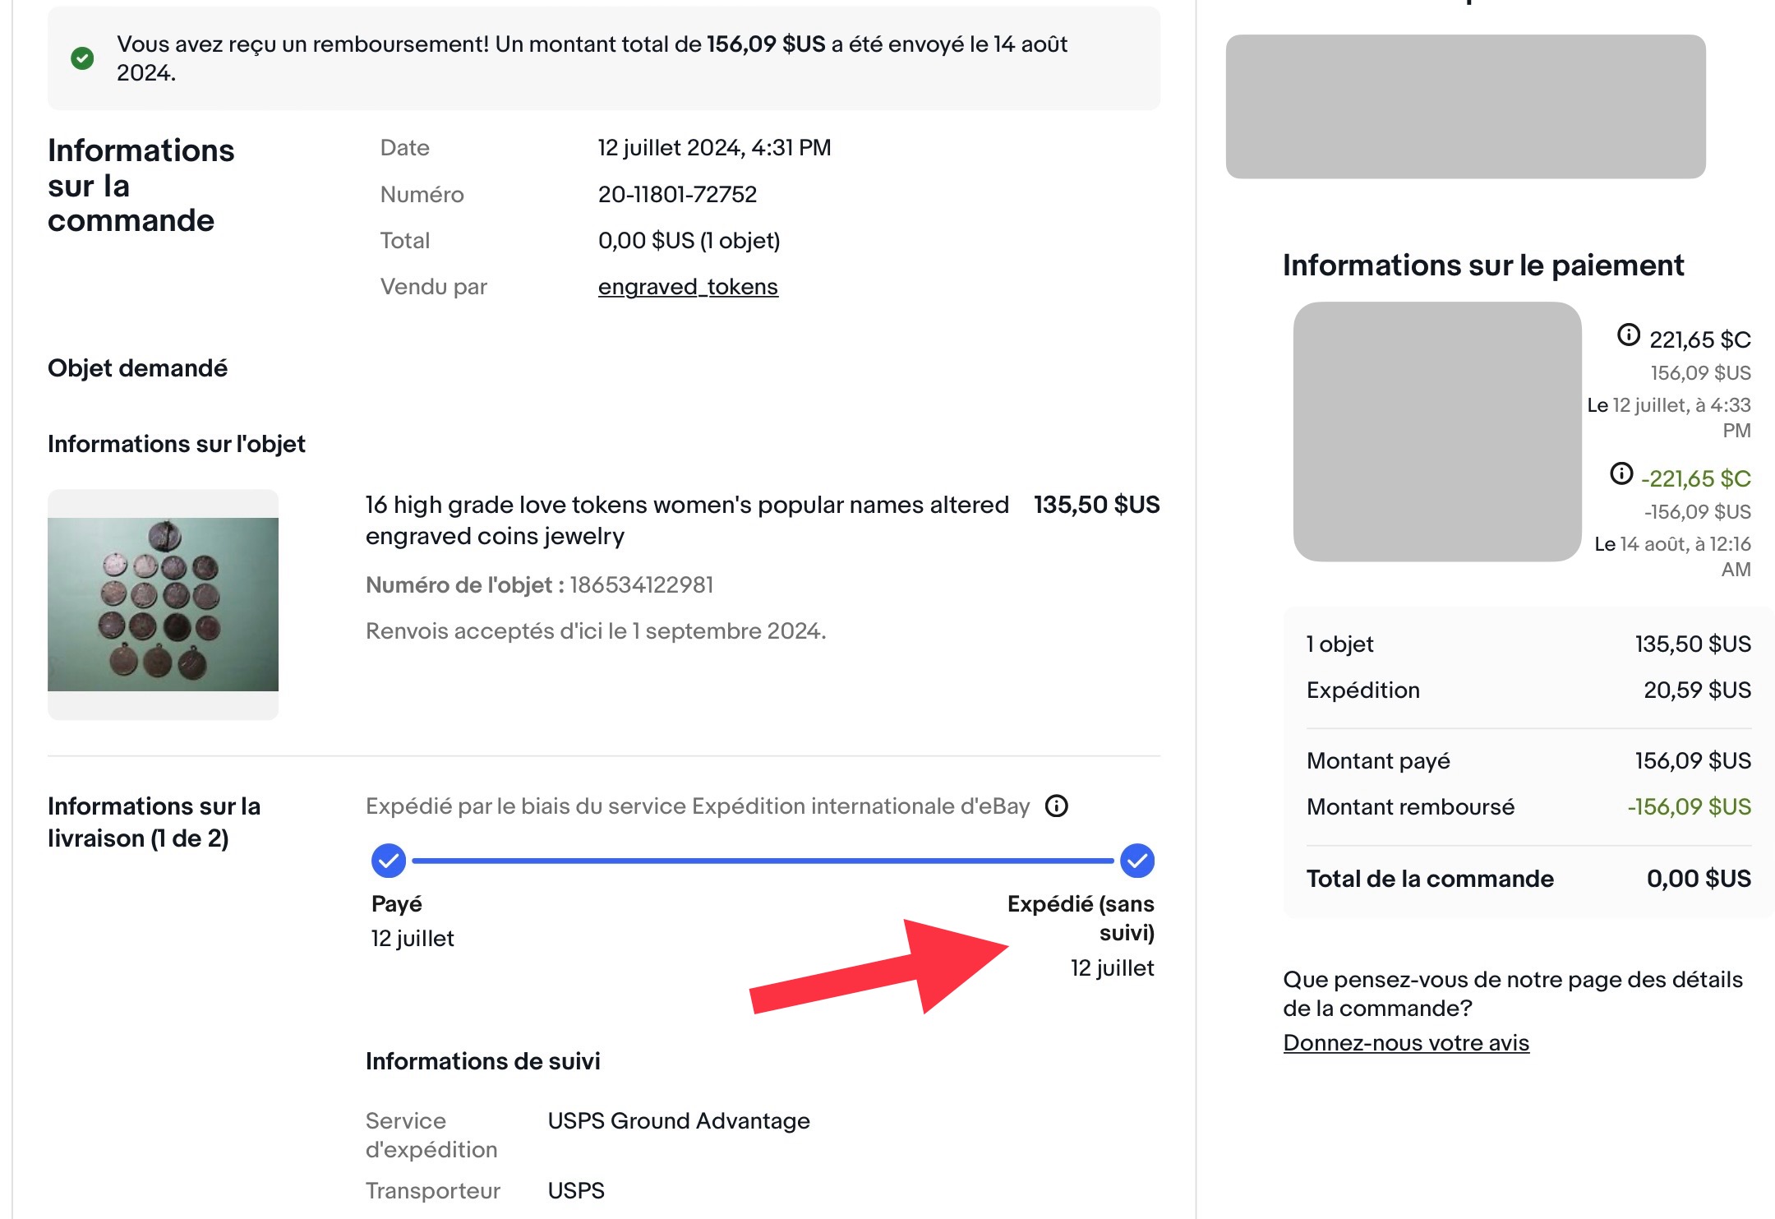
Task: Click the gray payment method placeholder image
Action: coord(1436,432)
